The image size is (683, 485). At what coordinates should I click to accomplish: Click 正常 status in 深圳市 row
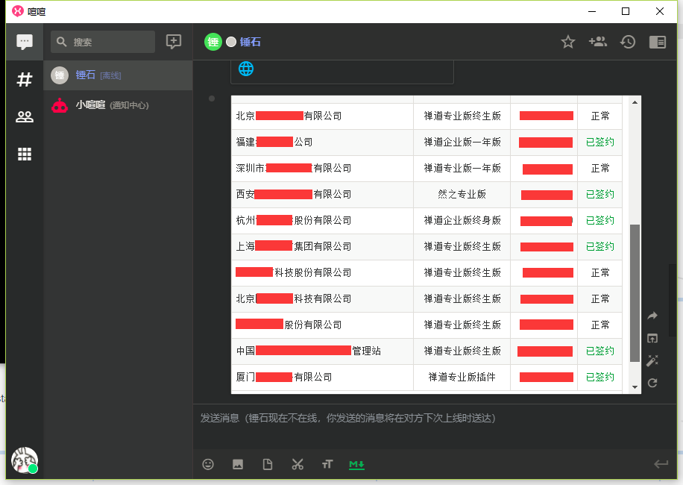point(599,168)
